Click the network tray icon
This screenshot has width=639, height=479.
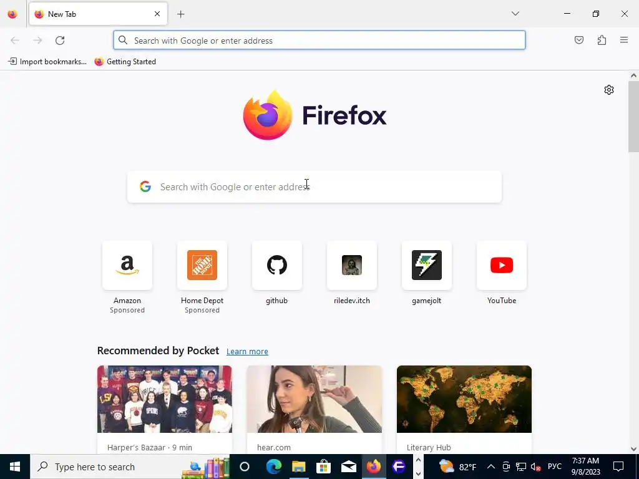pyautogui.click(x=521, y=467)
